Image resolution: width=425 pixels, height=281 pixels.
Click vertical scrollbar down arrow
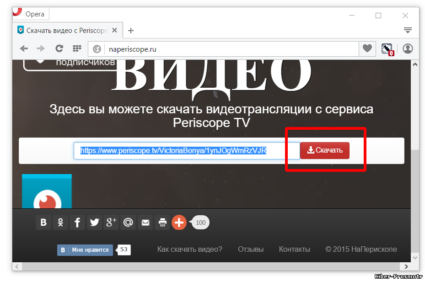[x=415, y=257]
